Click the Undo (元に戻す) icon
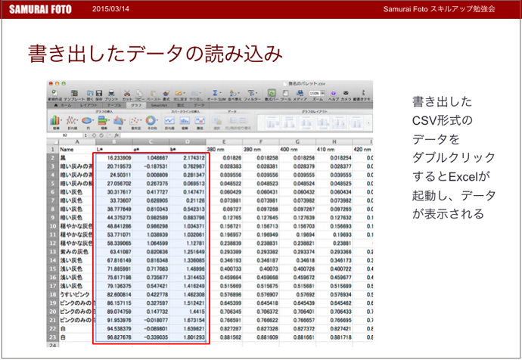Image resolution: width=522 pixels, height=360 pixels. (x=179, y=93)
